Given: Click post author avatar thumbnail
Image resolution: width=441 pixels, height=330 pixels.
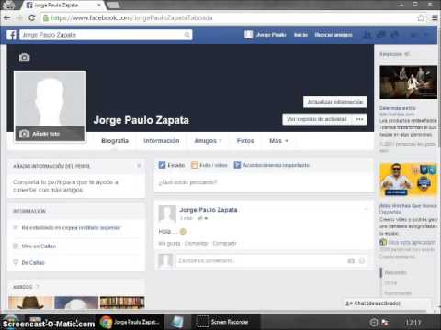Looking at the screenshot, I should (167, 214).
